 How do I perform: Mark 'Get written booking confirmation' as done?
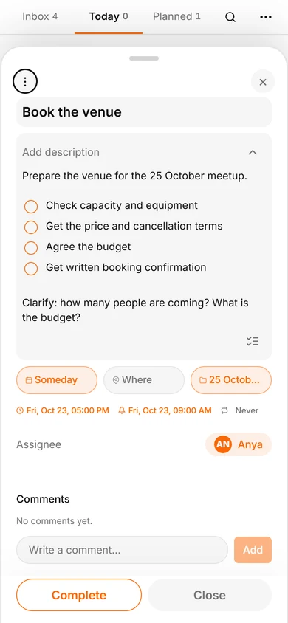(x=31, y=269)
